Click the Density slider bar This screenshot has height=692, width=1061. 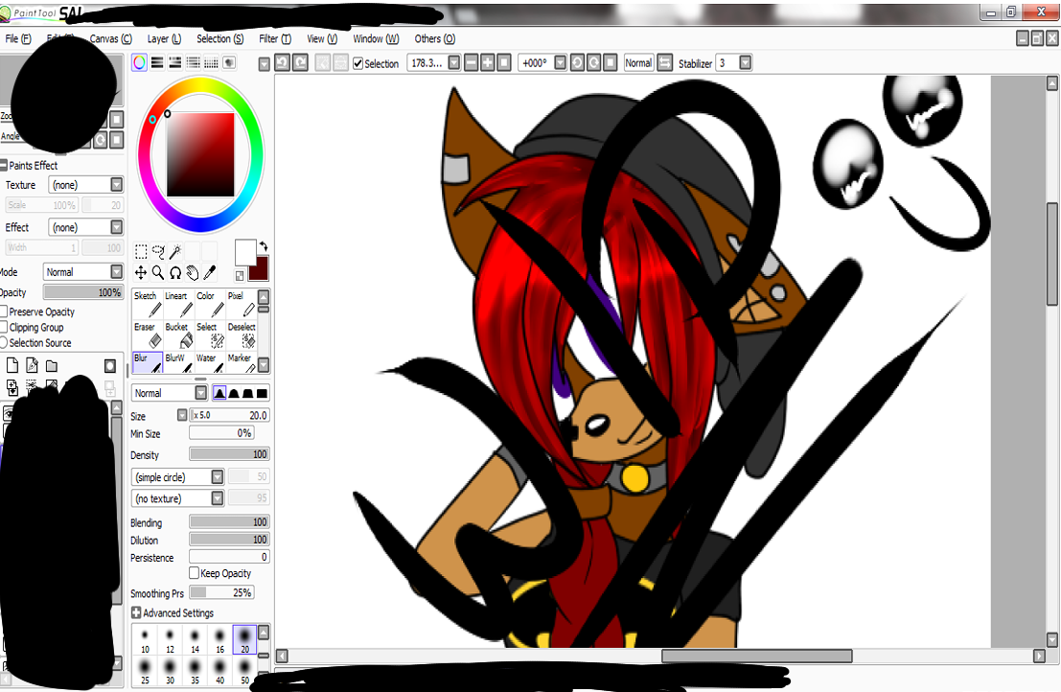pos(229,454)
